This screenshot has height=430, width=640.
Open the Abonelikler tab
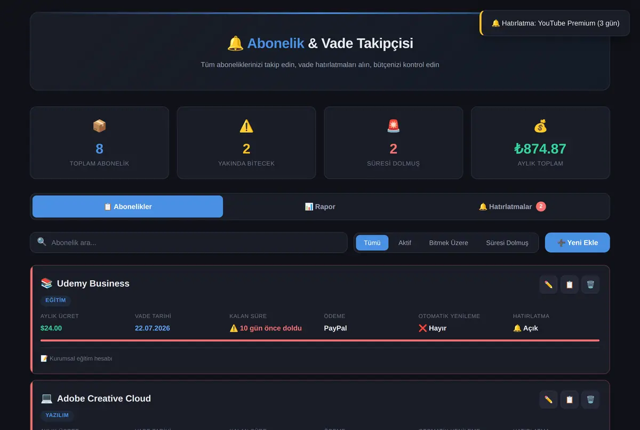tap(127, 206)
